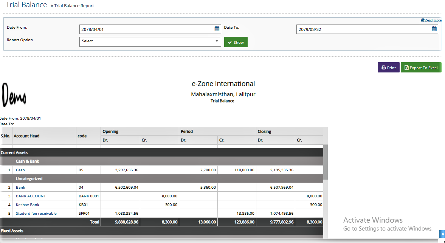The width and height of the screenshot is (445, 243).
Task: Open the Bank account head link
Action: click(x=20, y=187)
